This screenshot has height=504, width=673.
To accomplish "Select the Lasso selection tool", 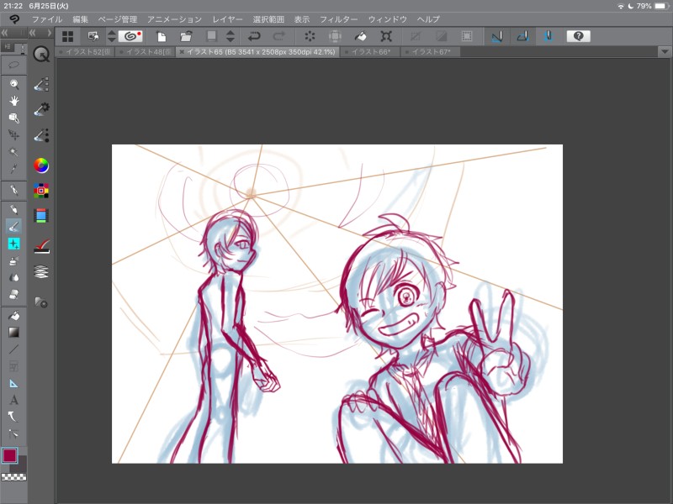I will (x=13, y=65).
